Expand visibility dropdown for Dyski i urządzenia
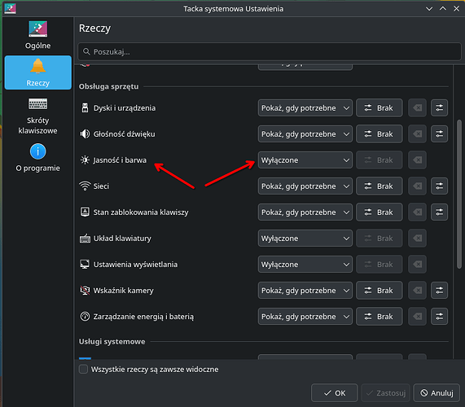This screenshot has height=407, width=465. 305,108
